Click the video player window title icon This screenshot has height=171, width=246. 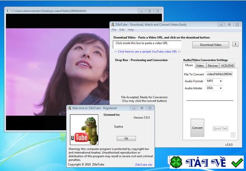click(8, 11)
